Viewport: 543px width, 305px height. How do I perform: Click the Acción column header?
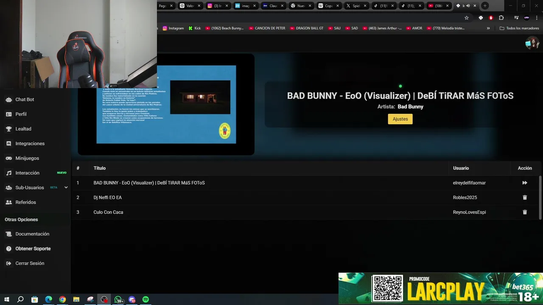[525, 168]
